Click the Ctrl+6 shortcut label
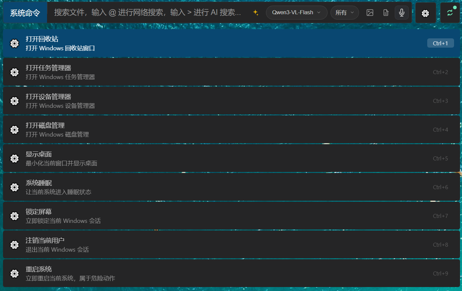This screenshot has width=462, height=291. pyautogui.click(x=440, y=187)
